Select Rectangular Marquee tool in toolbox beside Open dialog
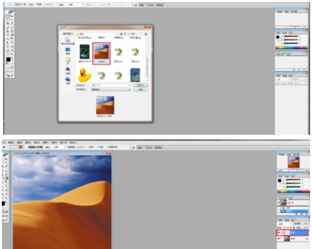This screenshot has width=312, height=249. (7, 16)
